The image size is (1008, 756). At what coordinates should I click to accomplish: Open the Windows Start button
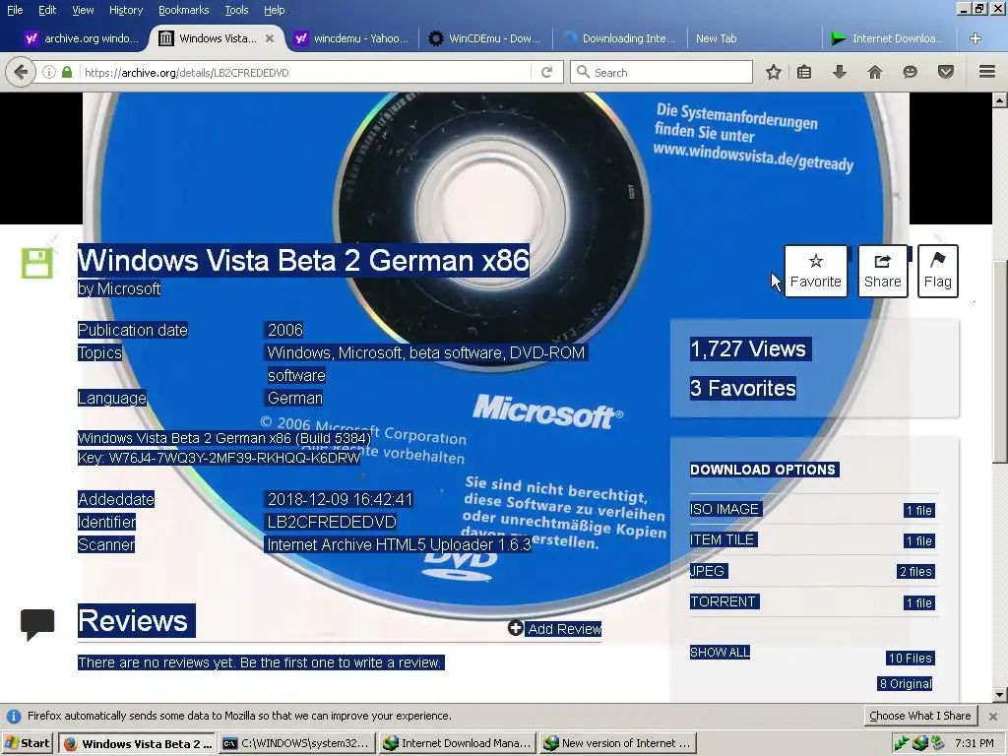(x=27, y=744)
